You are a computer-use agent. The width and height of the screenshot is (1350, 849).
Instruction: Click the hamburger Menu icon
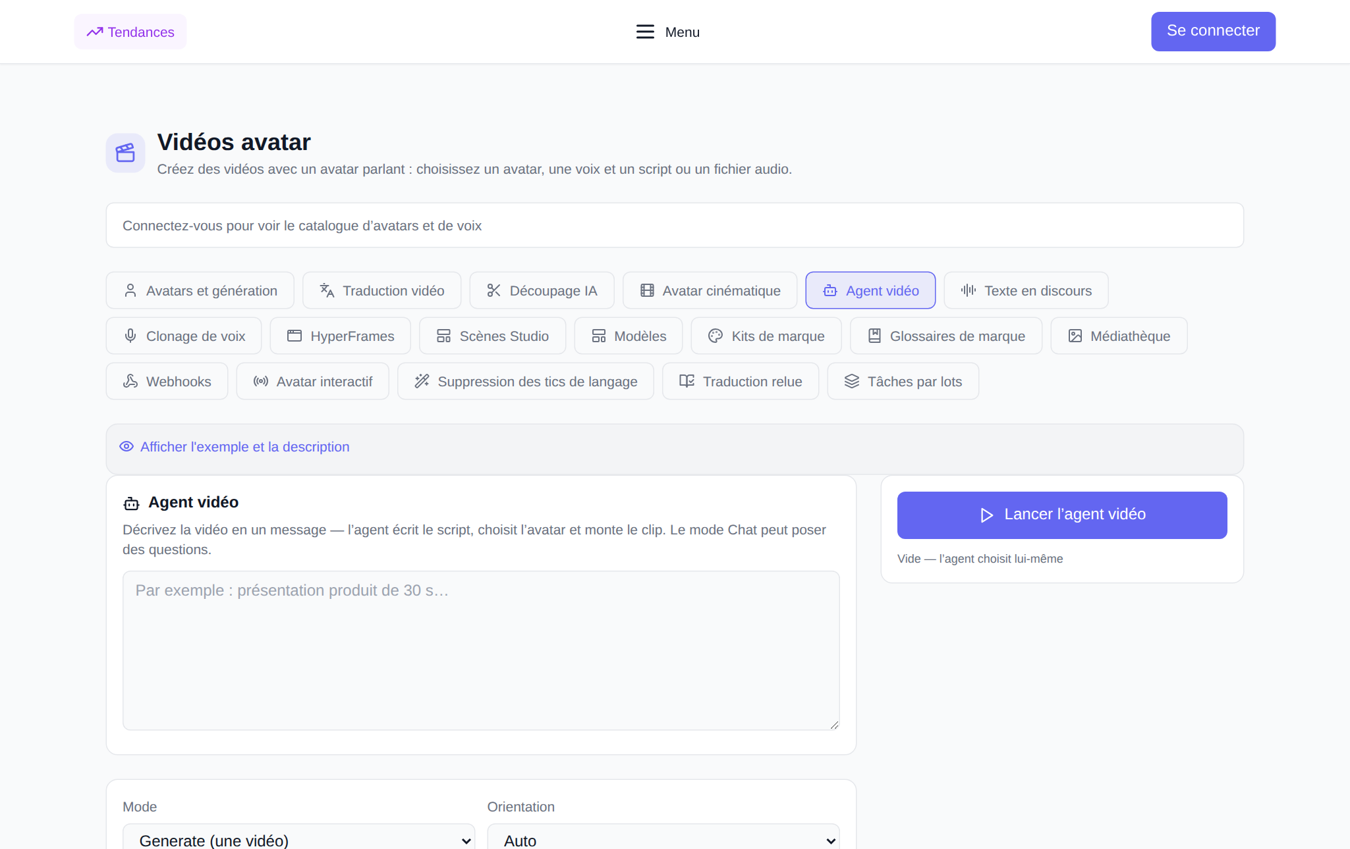pos(645,32)
